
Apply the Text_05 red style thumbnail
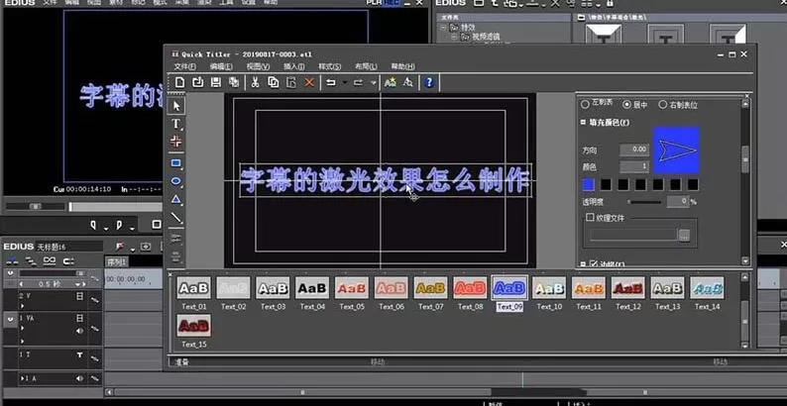(352, 288)
